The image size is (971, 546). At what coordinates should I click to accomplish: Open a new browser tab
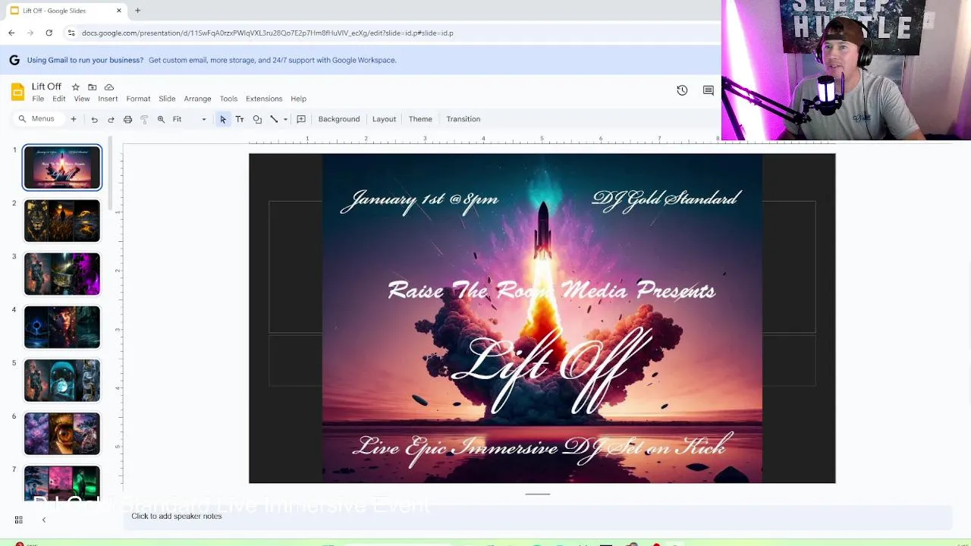pos(137,11)
